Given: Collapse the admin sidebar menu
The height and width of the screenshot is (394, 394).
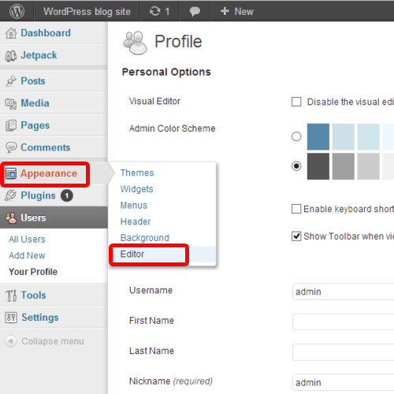Looking at the screenshot, I should tap(45, 341).
